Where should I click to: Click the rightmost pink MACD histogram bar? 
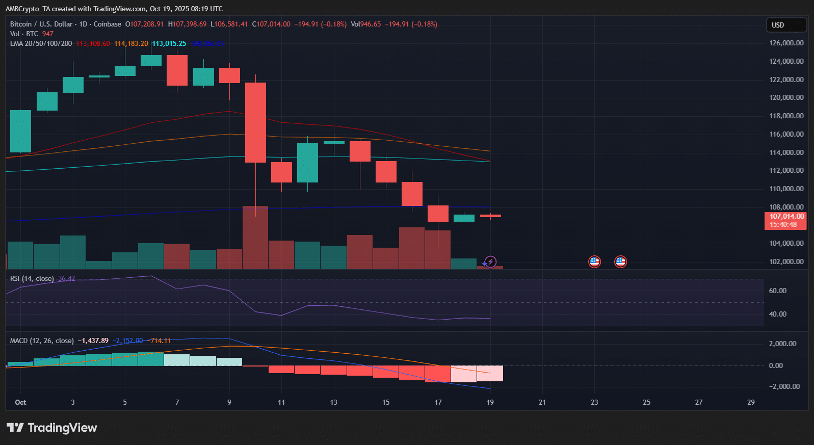click(x=490, y=373)
